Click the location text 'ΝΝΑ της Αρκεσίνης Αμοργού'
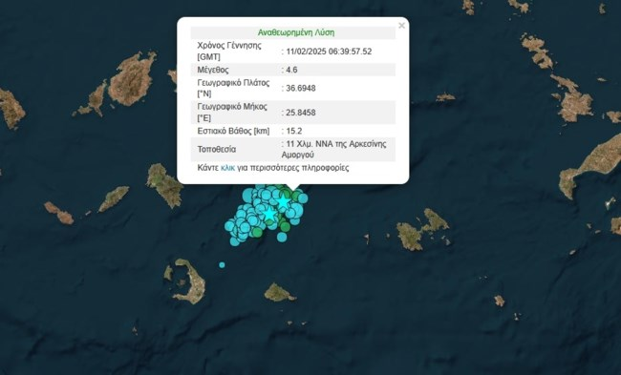The image size is (621, 375). 333,149
